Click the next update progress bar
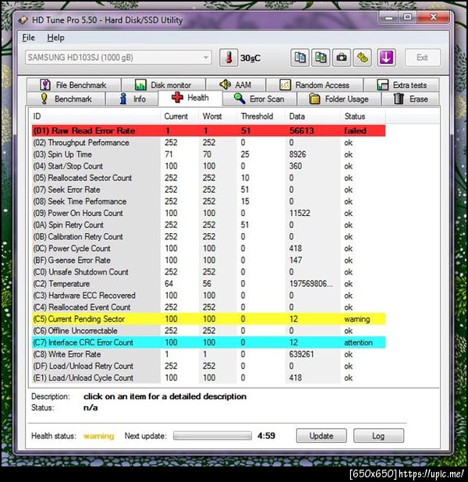The width and height of the screenshot is (468, 482). coord(212,435)
